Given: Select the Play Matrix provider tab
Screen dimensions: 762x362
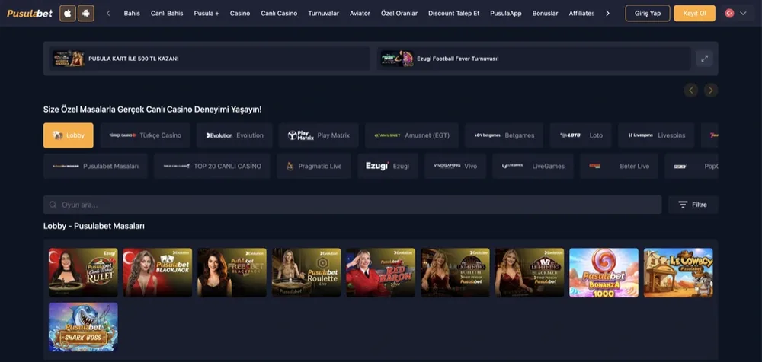Looking at the screenshot, I should [319, 135].
